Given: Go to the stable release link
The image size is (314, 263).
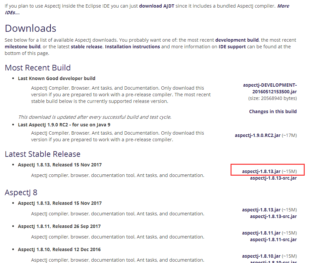Looking at the screenshot, I should [x=86, y=47].
